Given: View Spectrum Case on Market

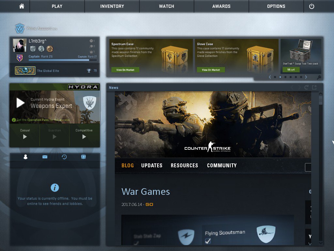Looking at the screenshot, I should click(125, 70).
